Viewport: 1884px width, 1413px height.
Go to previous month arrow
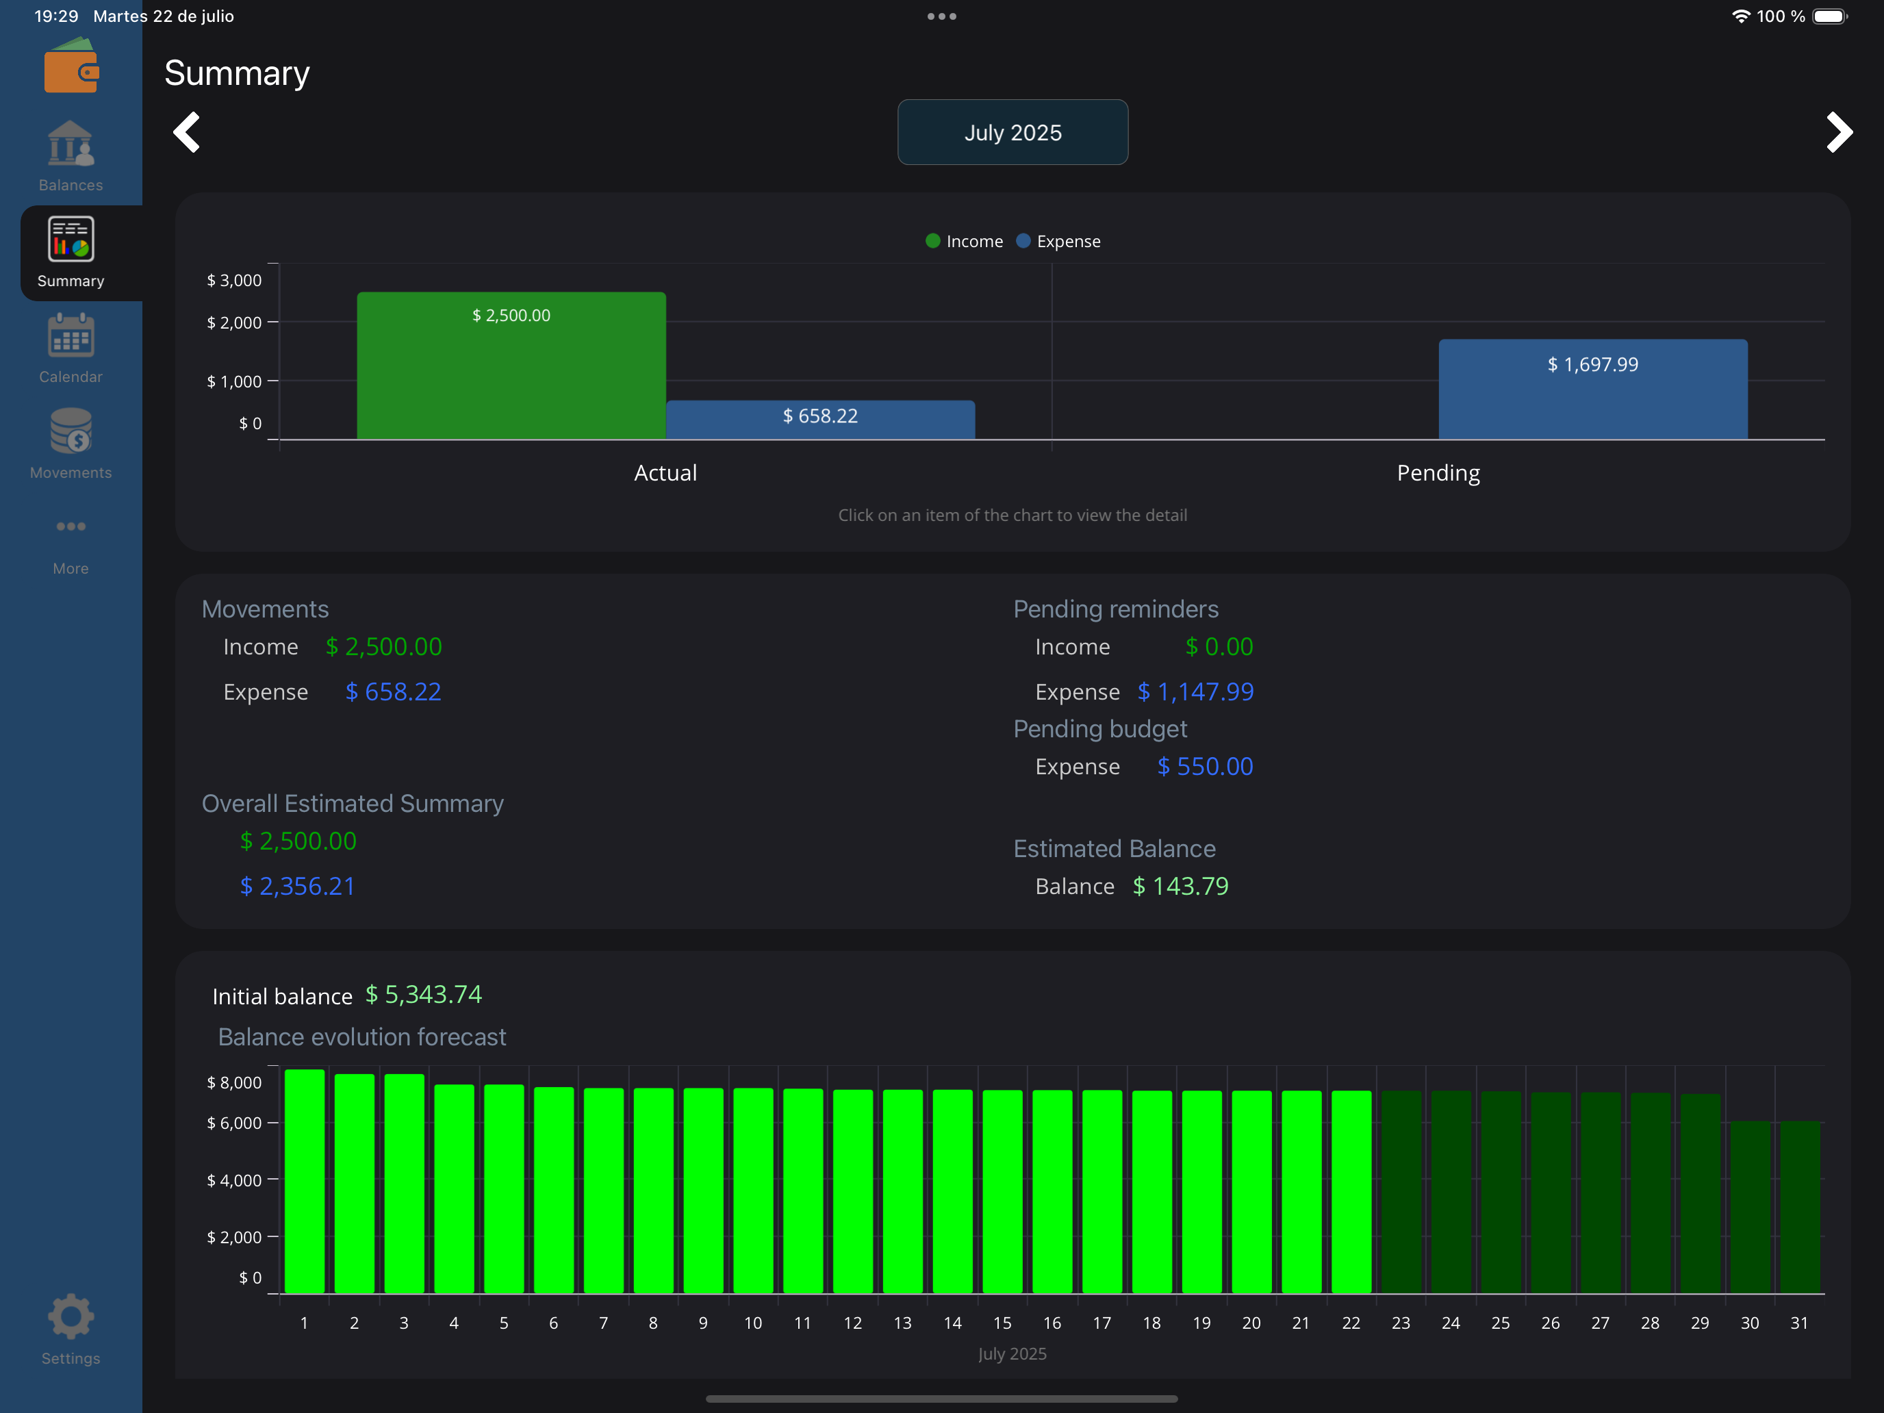pos(186,132)
